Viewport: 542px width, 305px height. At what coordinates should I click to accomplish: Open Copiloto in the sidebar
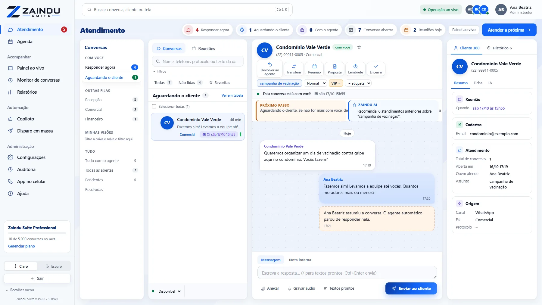click(26, 119)
